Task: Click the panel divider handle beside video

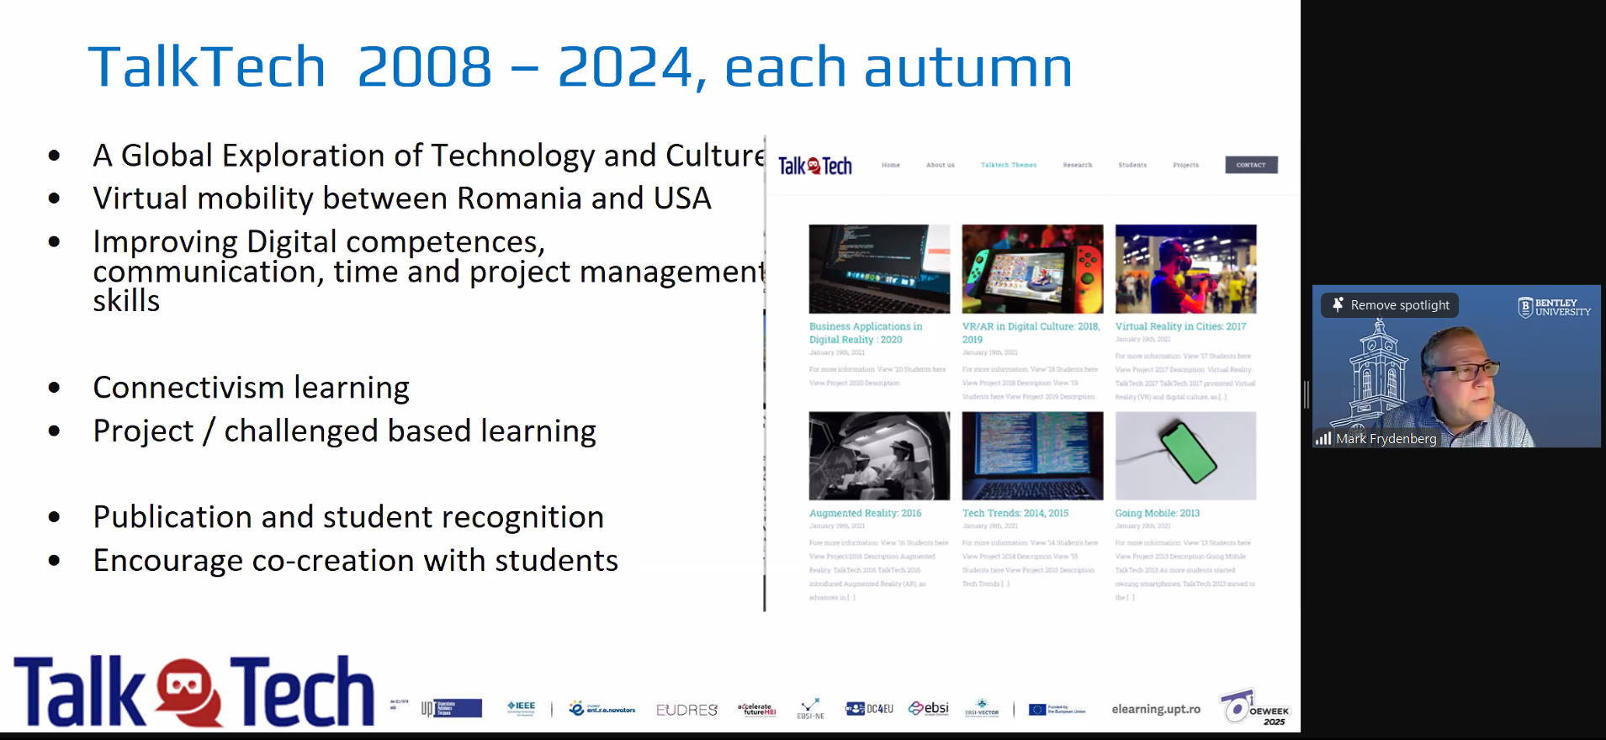Action: [1307, 394]
